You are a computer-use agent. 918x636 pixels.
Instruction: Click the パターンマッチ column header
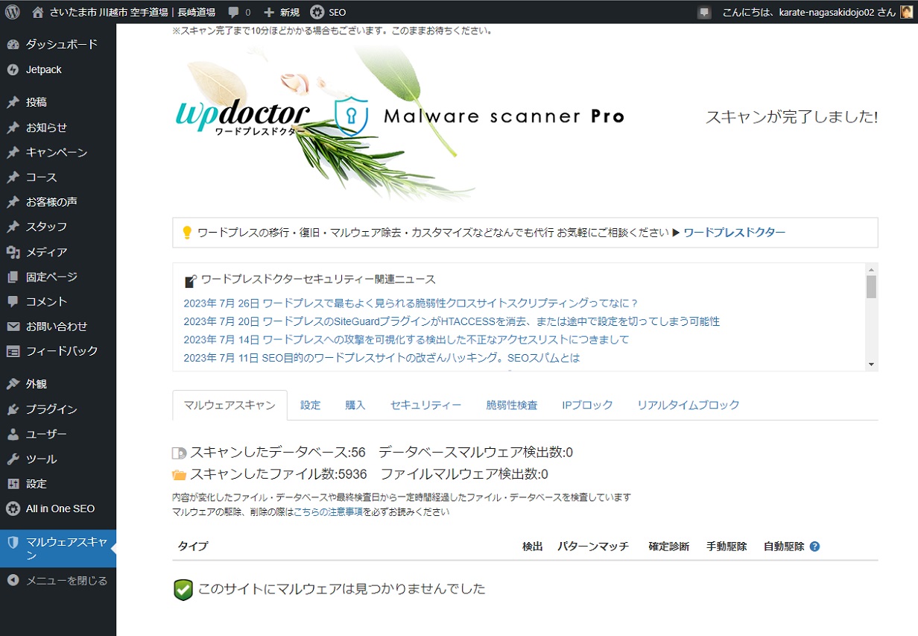pyautogui.click(x=593, y=547)
